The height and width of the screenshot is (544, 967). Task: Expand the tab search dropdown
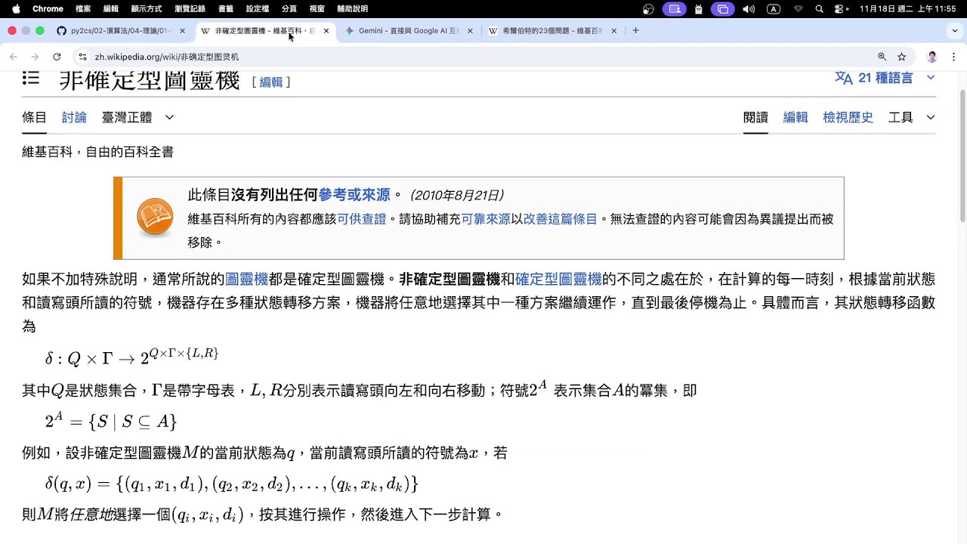pos(955,31)
